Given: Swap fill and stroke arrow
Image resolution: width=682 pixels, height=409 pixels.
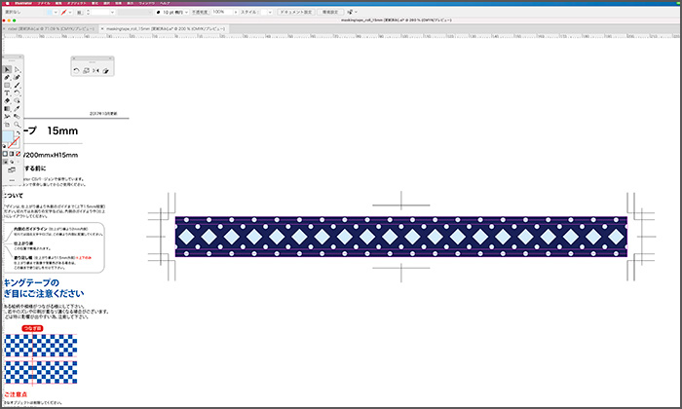Looking at the screenshot, I should click(x=19, y=133).
